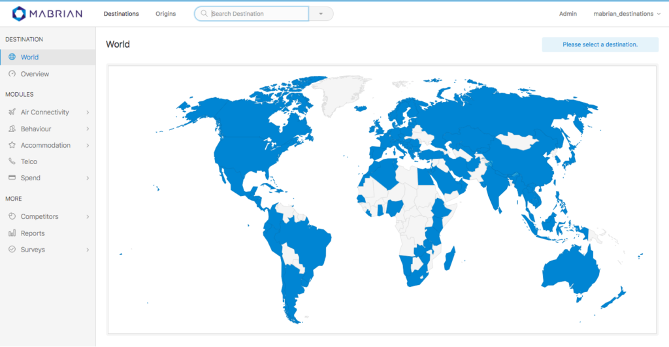Click the Overview gauge icon
Viewport: 669px width, 347px height.
click(x=12, y=74)
